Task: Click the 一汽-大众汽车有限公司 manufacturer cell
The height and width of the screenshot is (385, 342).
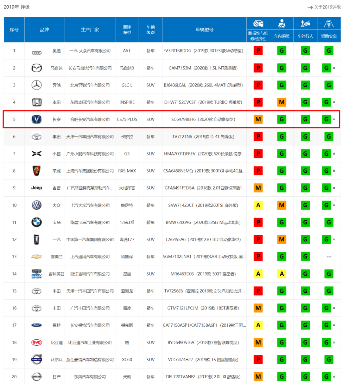Action: tap(90, 51)
